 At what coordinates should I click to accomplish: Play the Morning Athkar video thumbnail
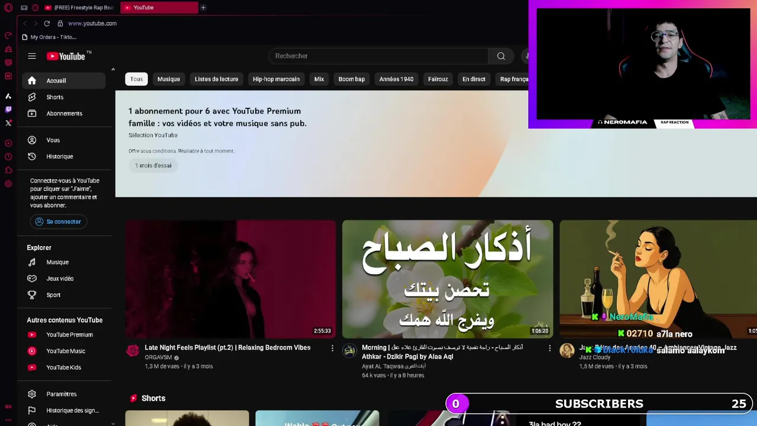pos(448,279)
